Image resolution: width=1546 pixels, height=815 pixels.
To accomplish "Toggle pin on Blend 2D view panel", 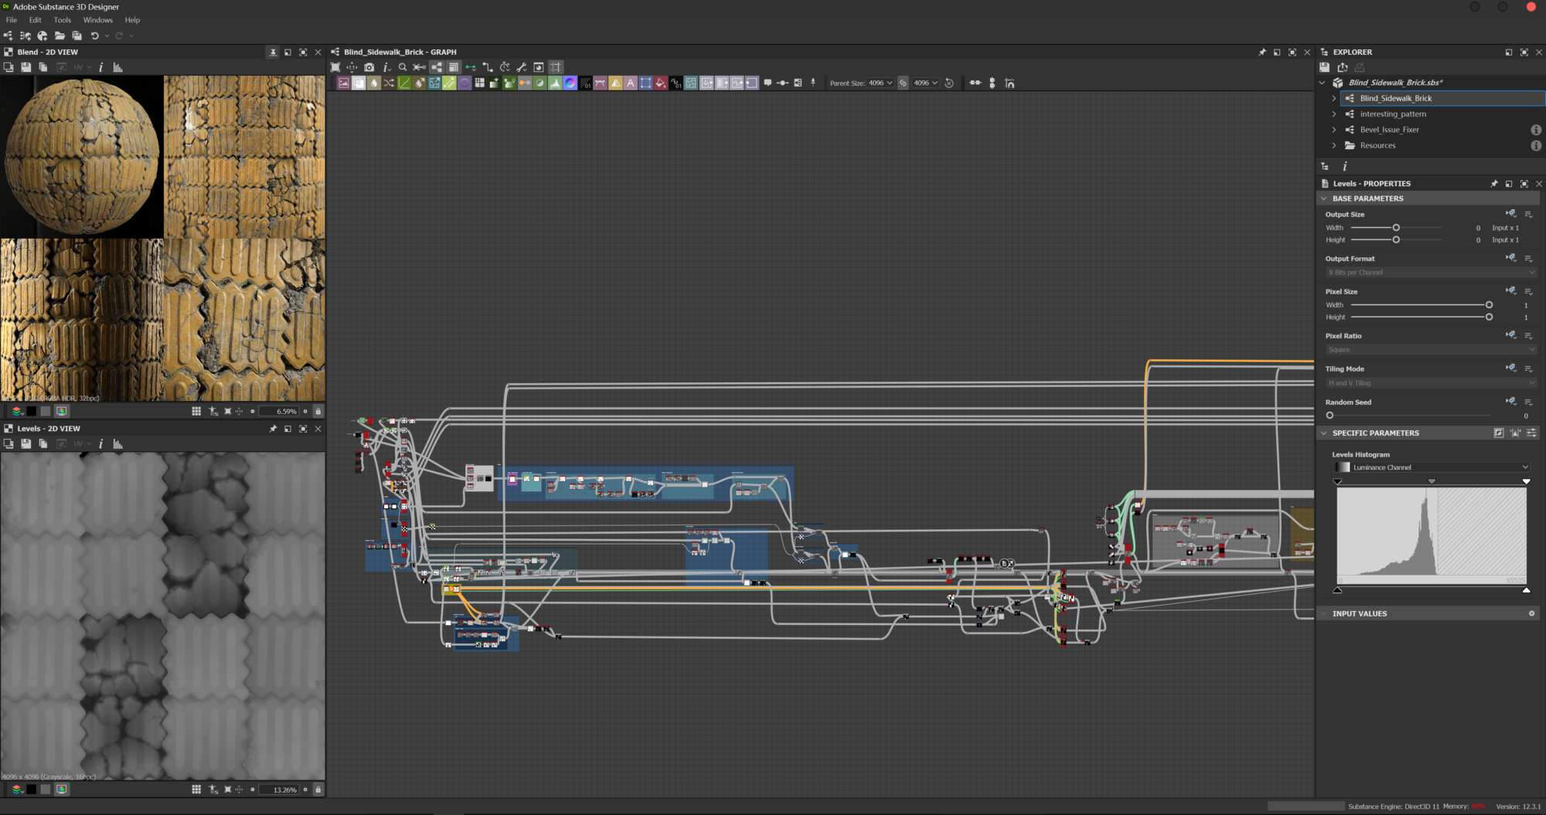I will (x=273, y=53).
